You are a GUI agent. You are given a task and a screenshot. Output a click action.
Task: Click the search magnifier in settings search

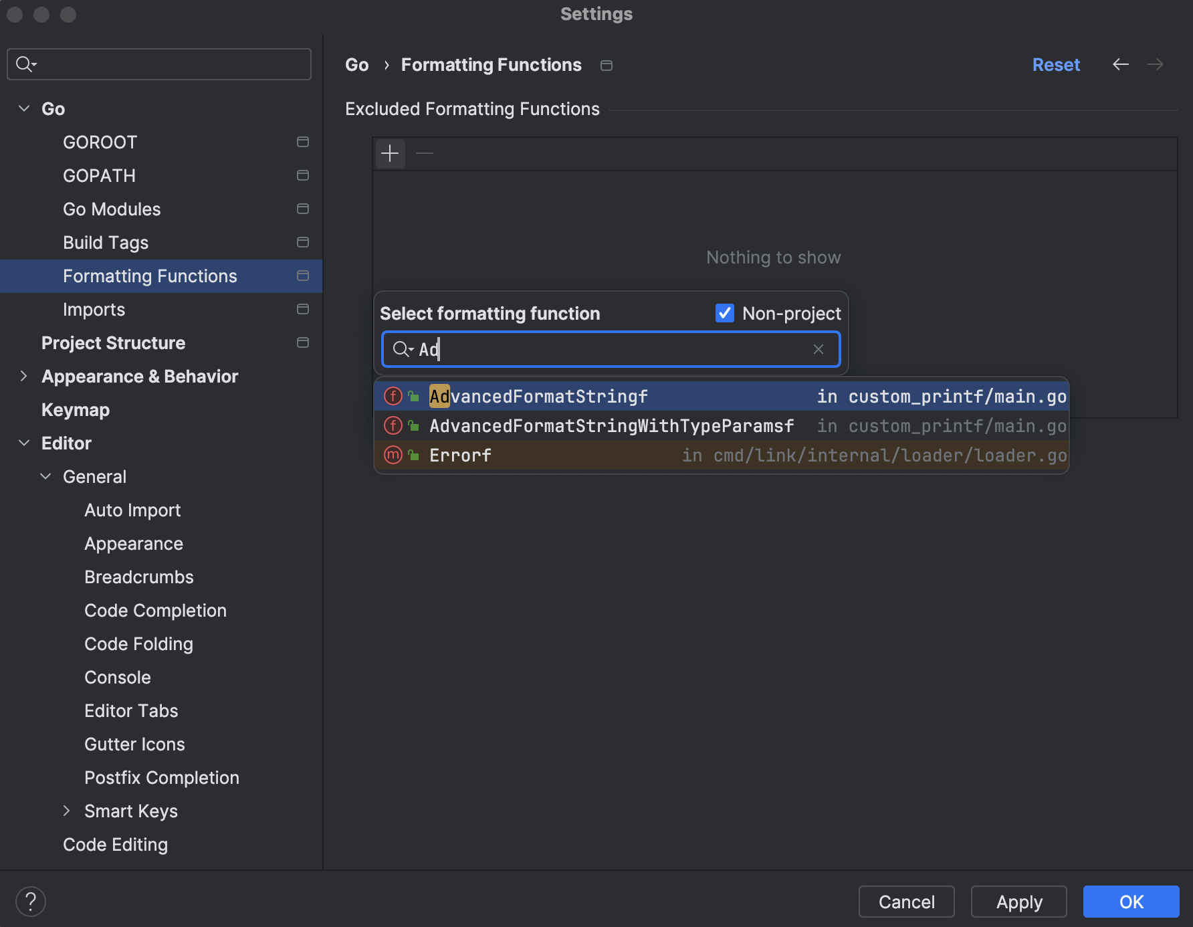(25, 64)
